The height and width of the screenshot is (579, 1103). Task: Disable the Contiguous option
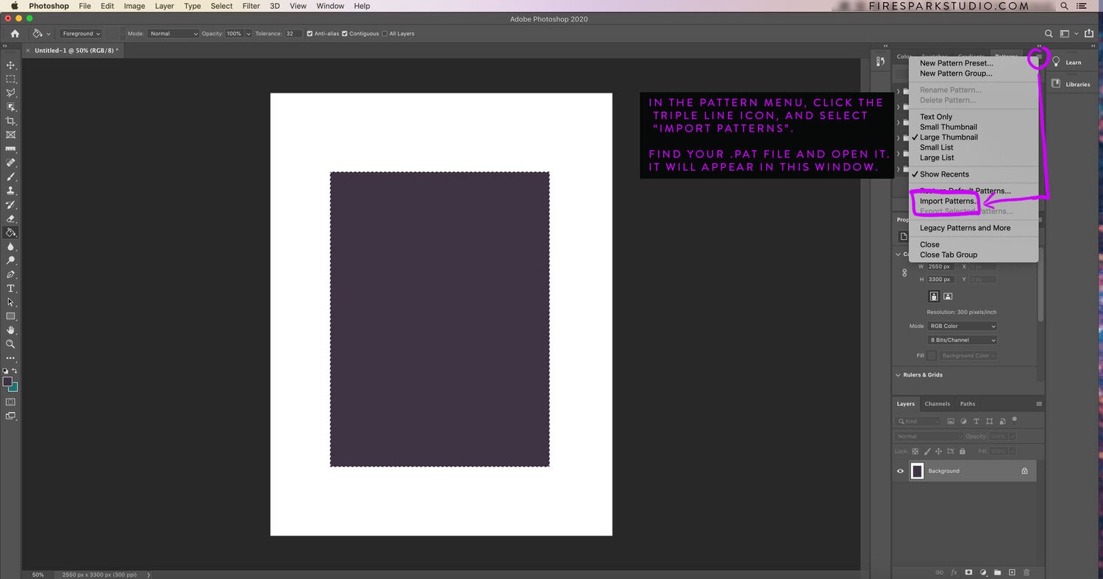[x=345, y=33]
